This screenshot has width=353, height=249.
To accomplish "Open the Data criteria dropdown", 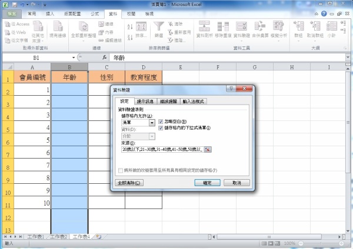I will tap(152, 136).
